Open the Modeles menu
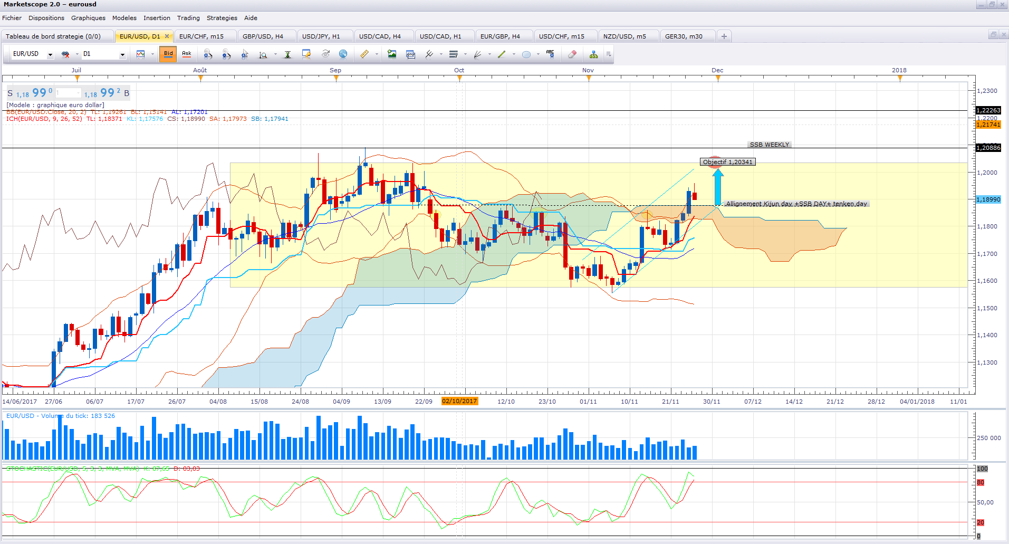Screen dimensions: 1009x544 coord(124,18)
